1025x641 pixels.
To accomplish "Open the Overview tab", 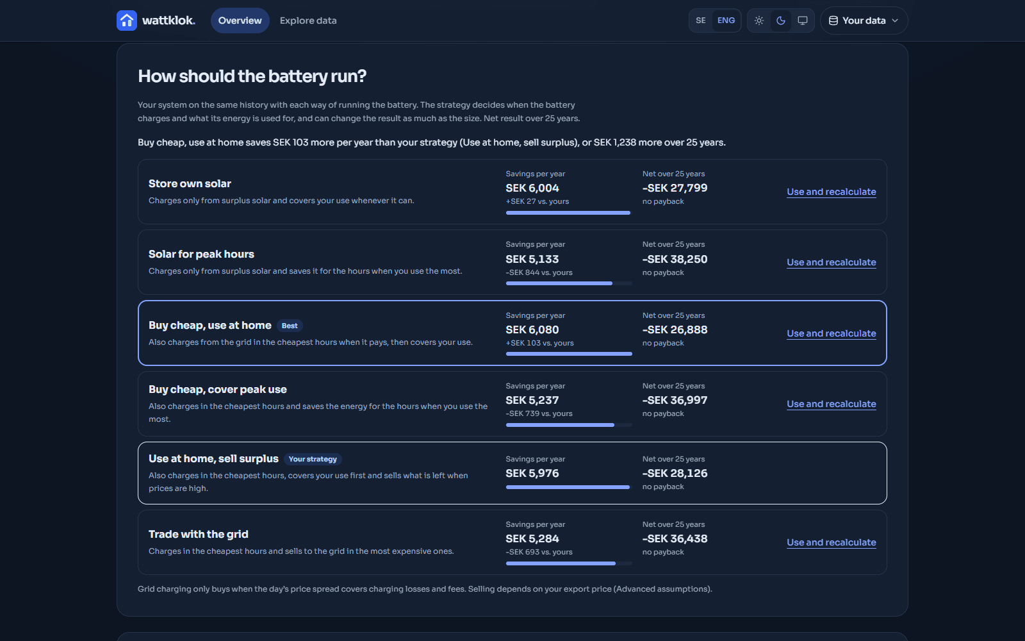I will [240, 21].
